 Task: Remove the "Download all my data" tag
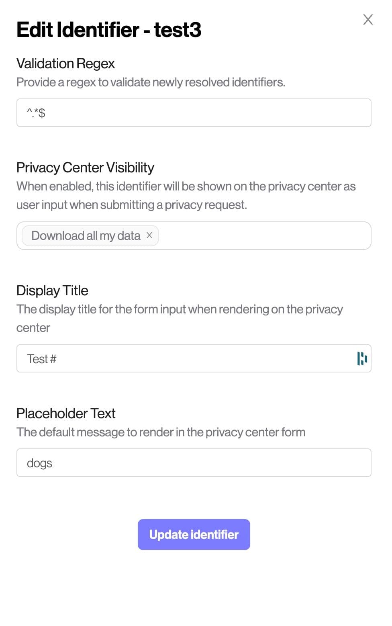coord(149,235)
